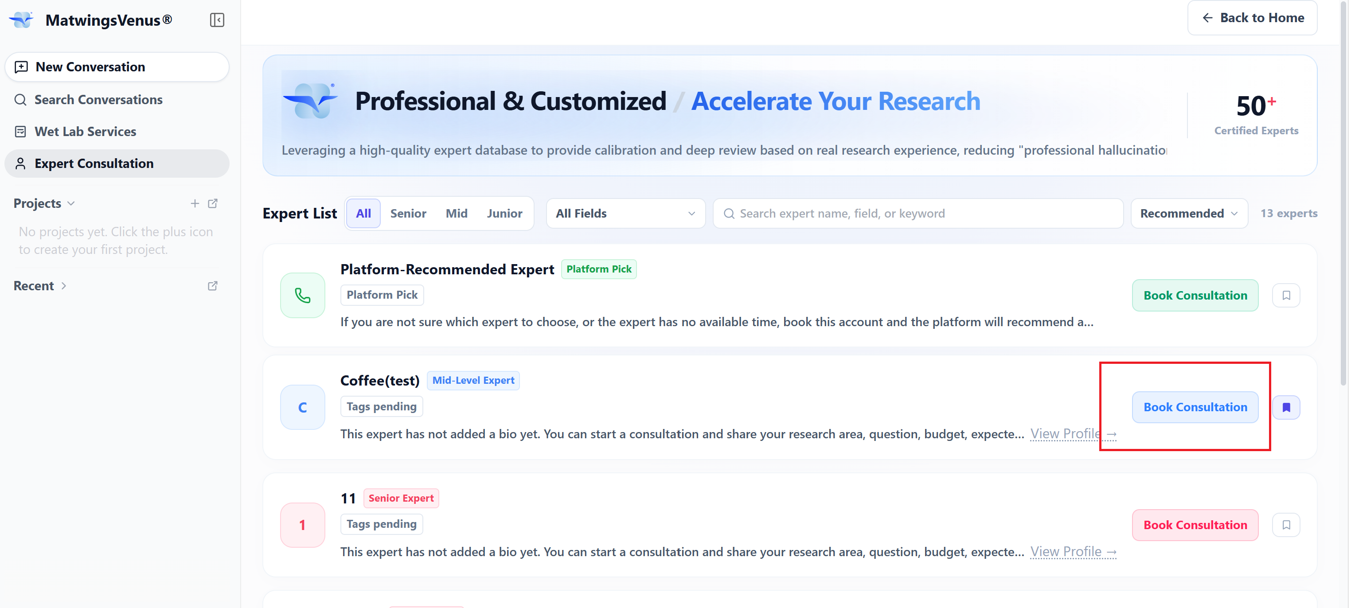Book Consultation with expert 11
The image size is (1351, 608).
coord(1195,525)
